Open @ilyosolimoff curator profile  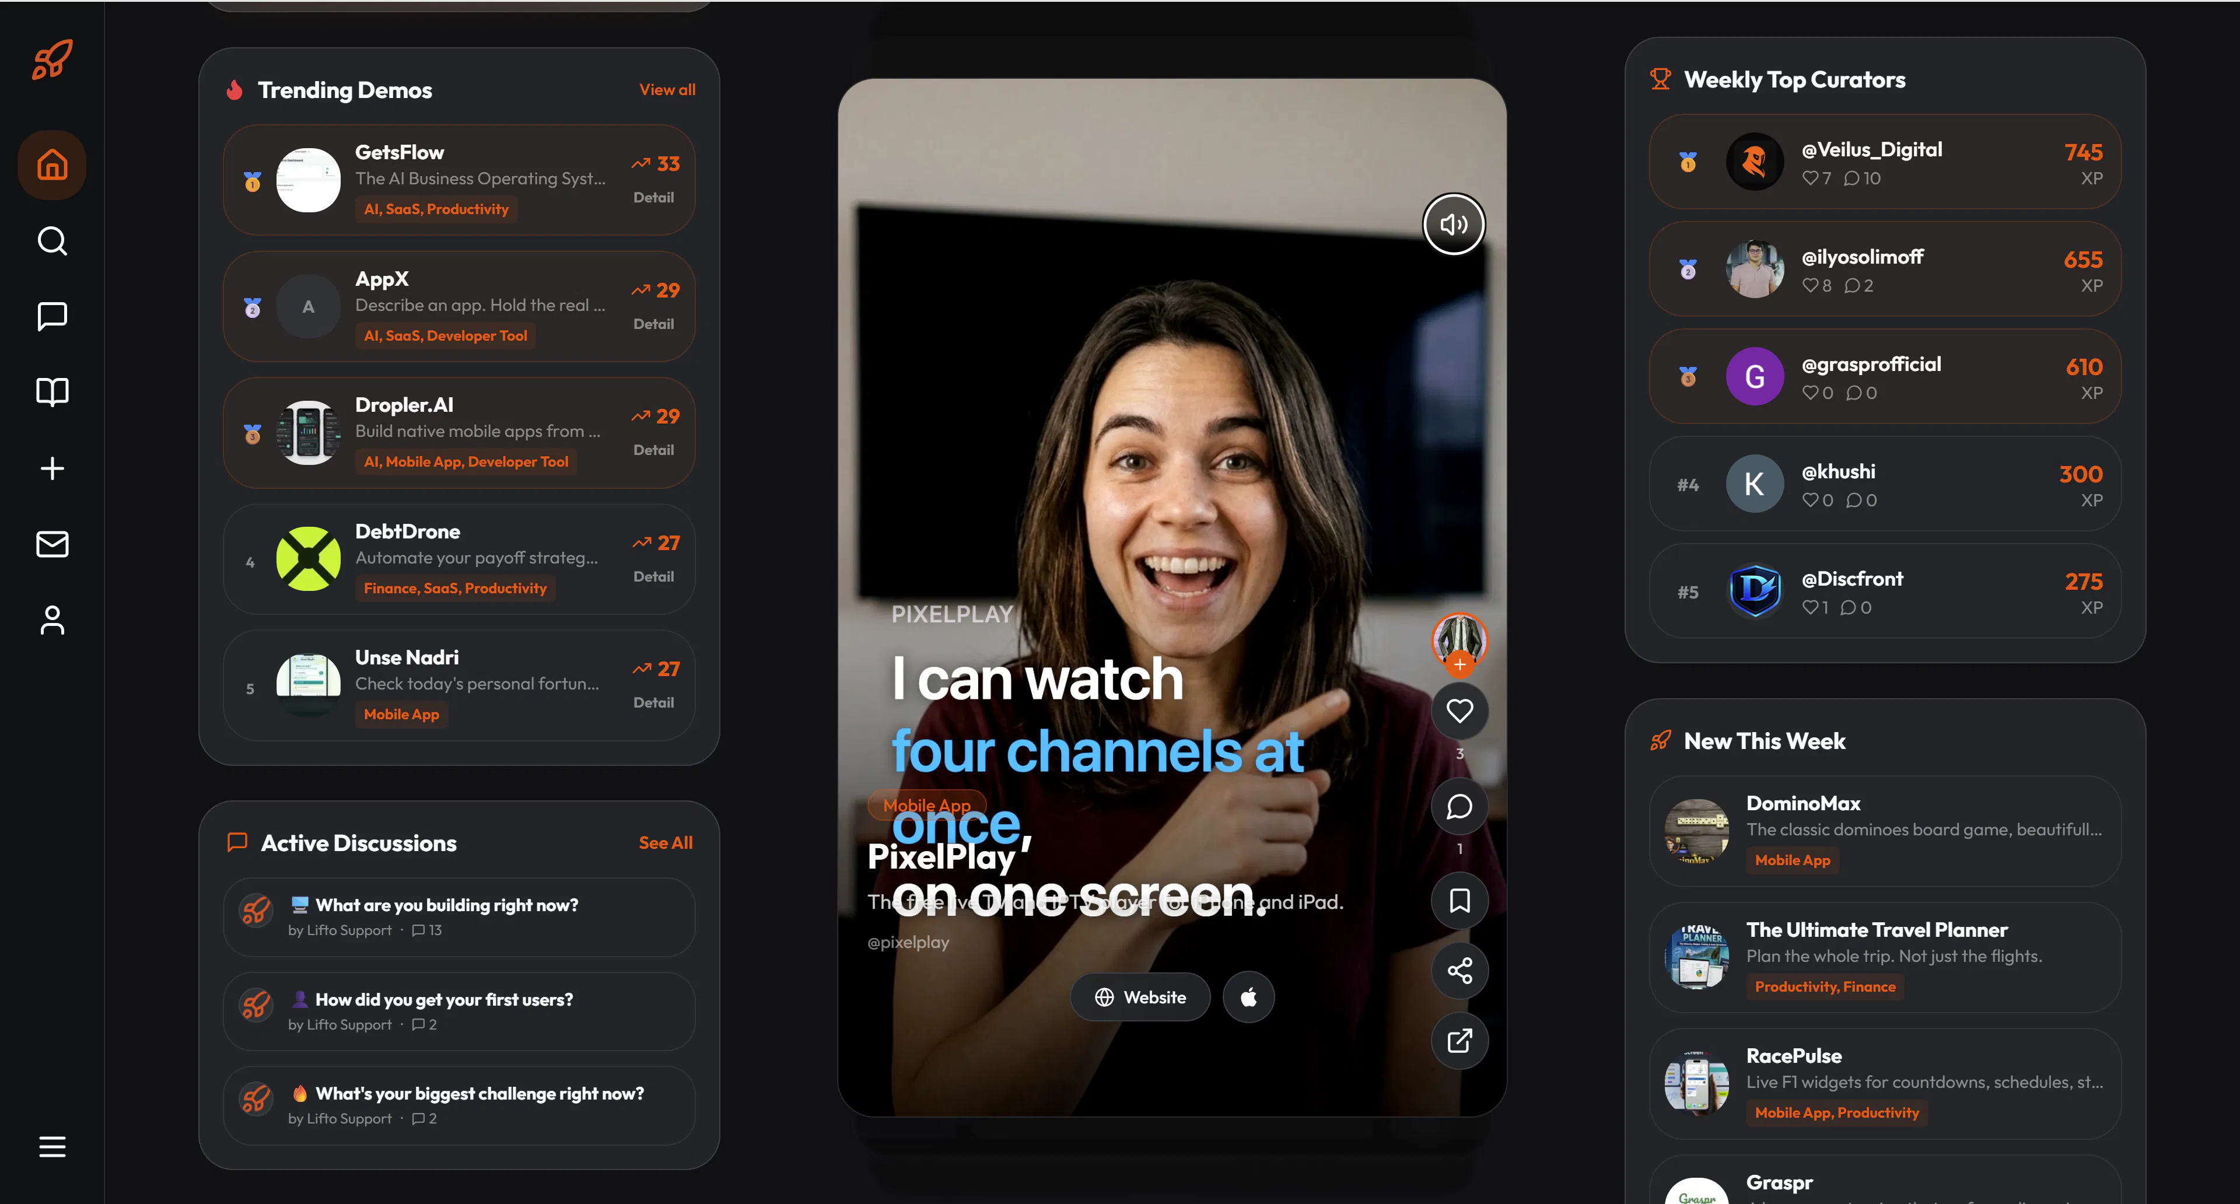point(1884,268)
